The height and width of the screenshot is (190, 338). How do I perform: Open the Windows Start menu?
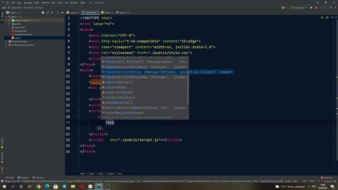(4, 186)
